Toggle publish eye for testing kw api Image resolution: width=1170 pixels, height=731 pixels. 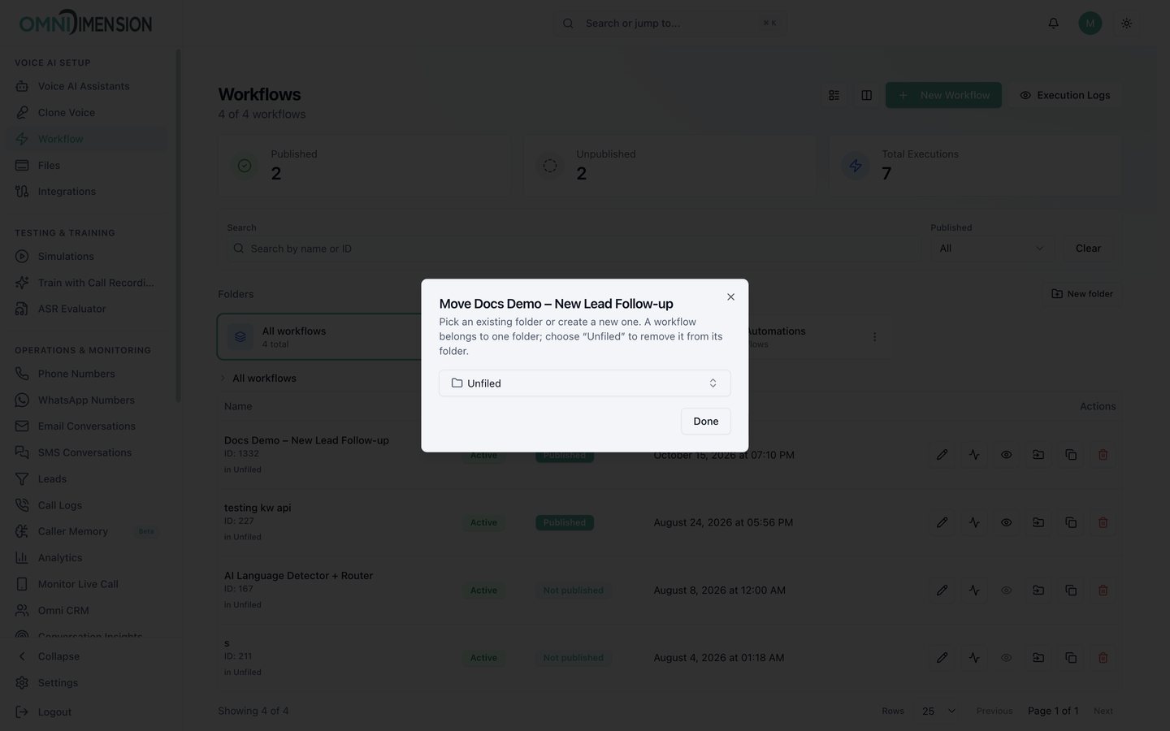1006,522
